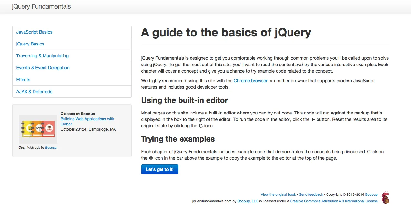
Task: Open View the original book link
Action: 278,194
